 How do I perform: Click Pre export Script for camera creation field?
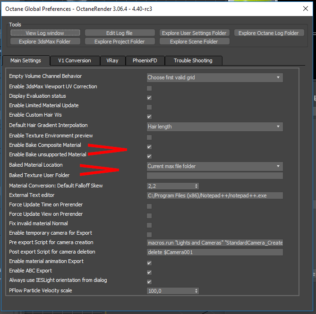point(214,243)
